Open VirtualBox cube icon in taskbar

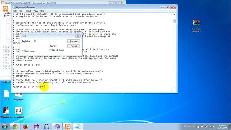coord(47,127)
